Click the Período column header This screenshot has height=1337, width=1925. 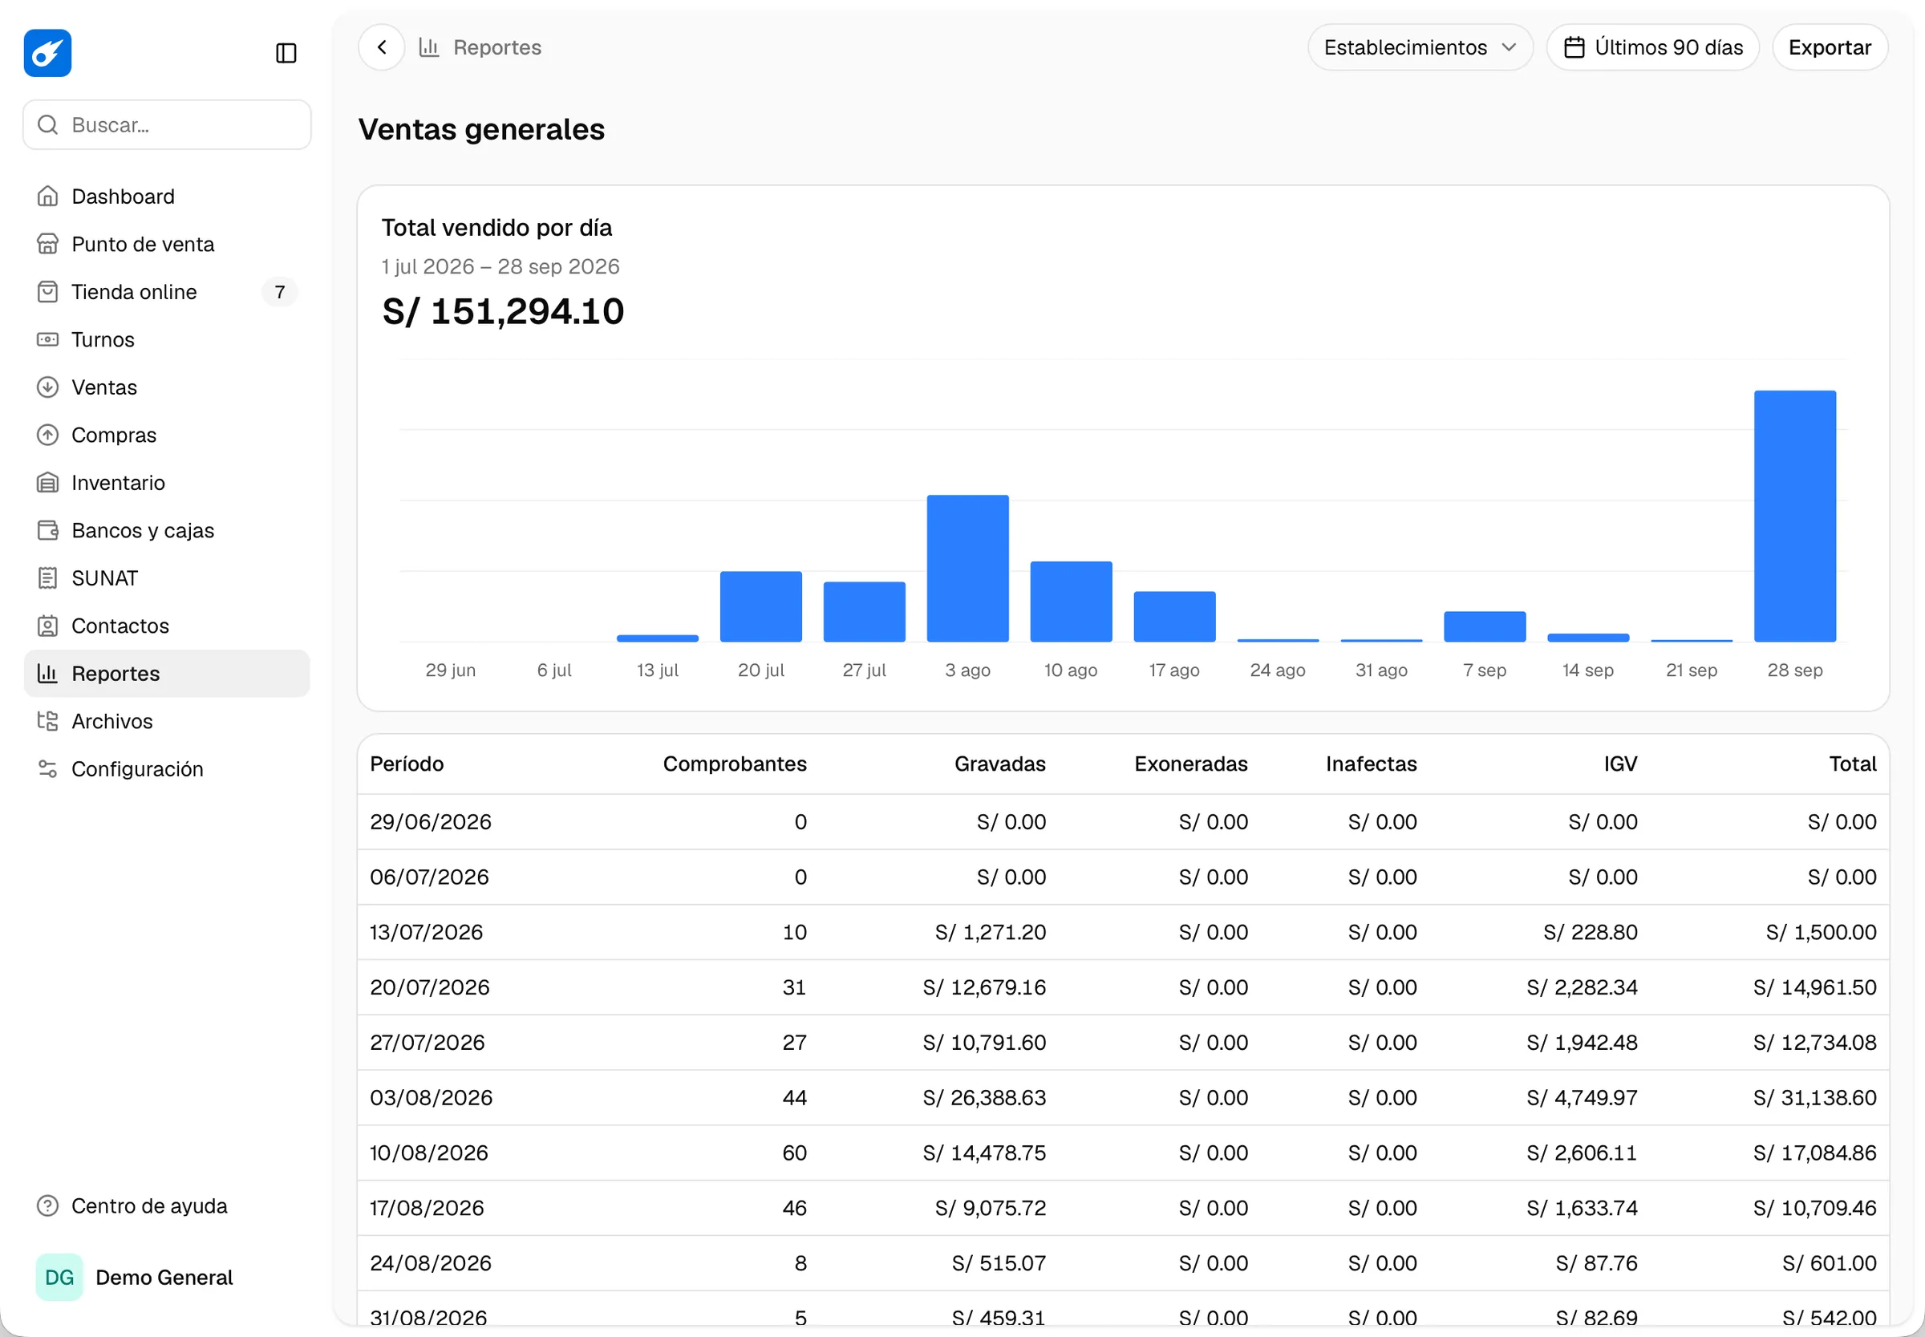pos(407,764)
